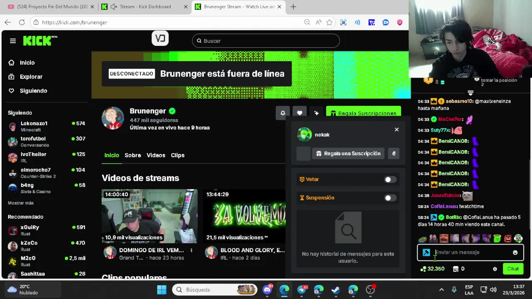Click the Kick logo
532x299 pixels.
click(40, 40)
